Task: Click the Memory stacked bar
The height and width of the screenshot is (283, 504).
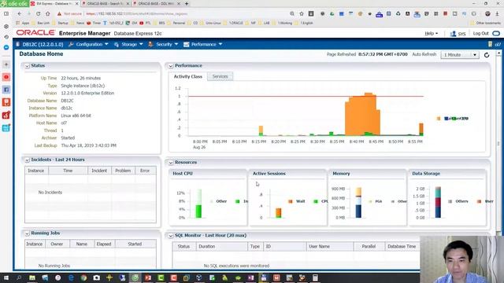Action: pyautogui.click(x=358, y=203)
